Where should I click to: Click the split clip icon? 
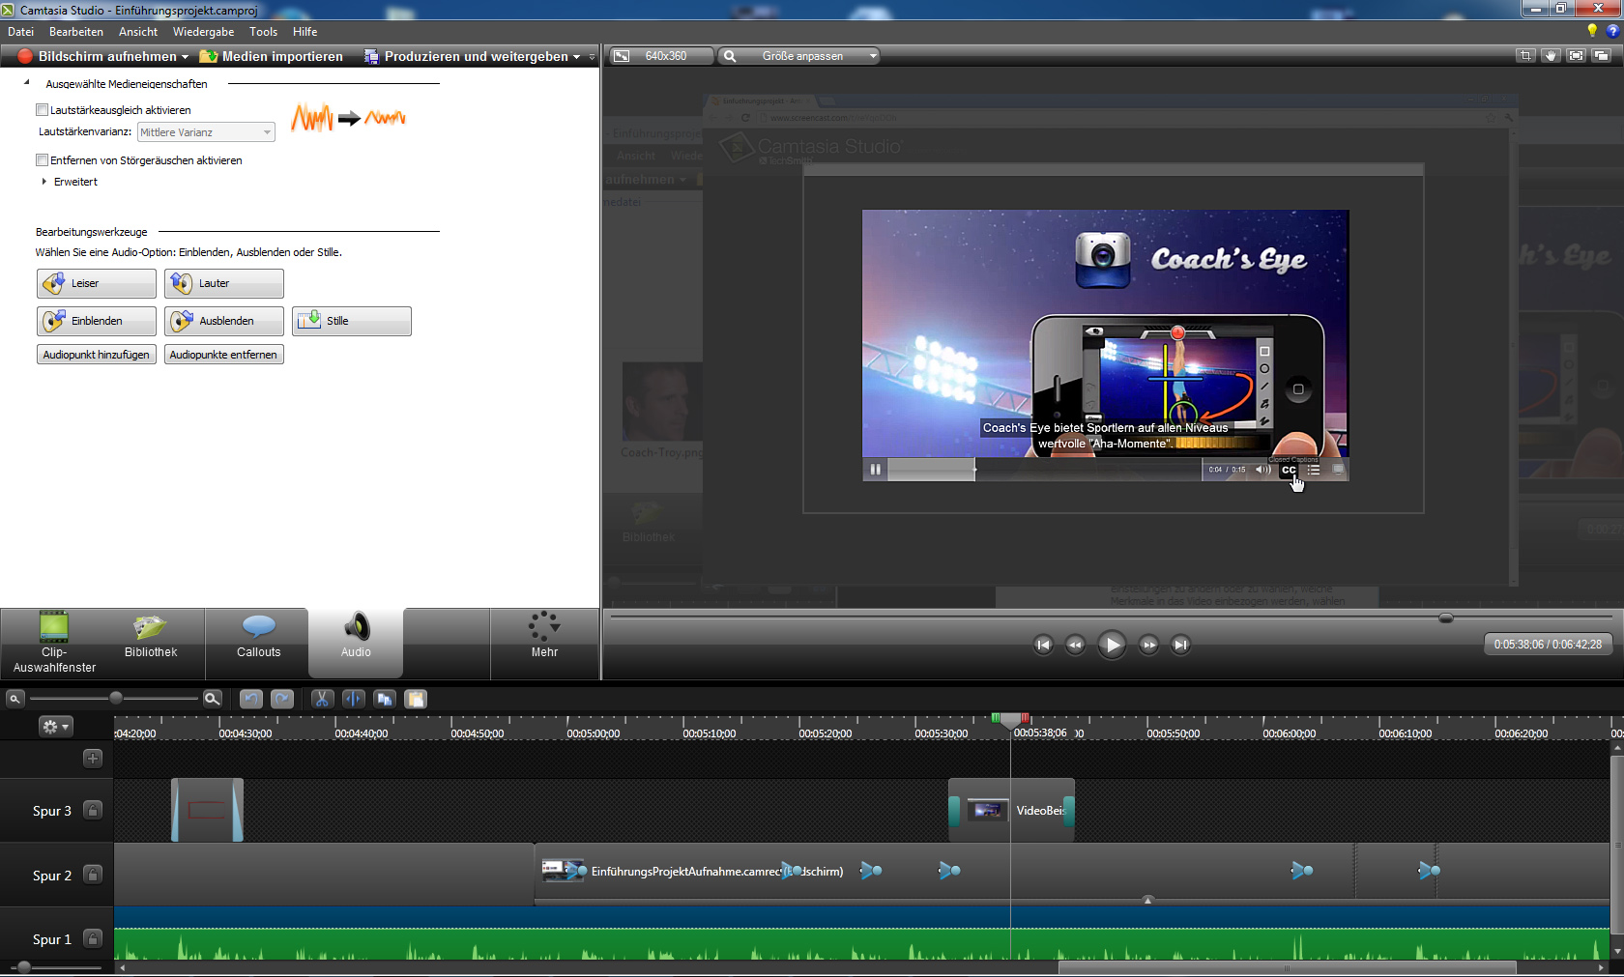point(354,699)
